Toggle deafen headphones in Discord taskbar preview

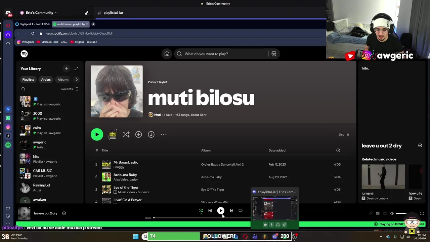(278, 225)
